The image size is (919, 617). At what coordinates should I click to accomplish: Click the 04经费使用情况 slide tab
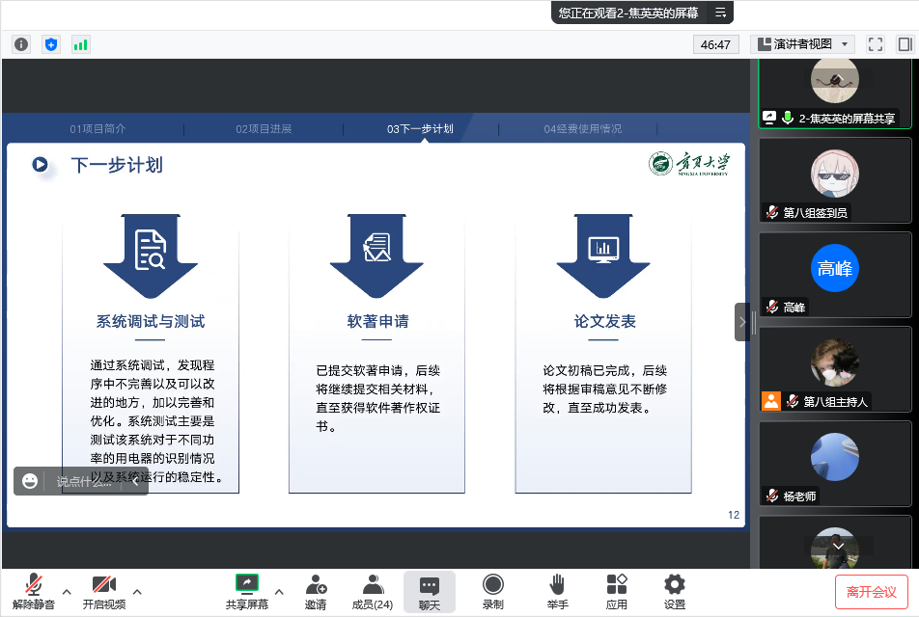click(583, 129)
